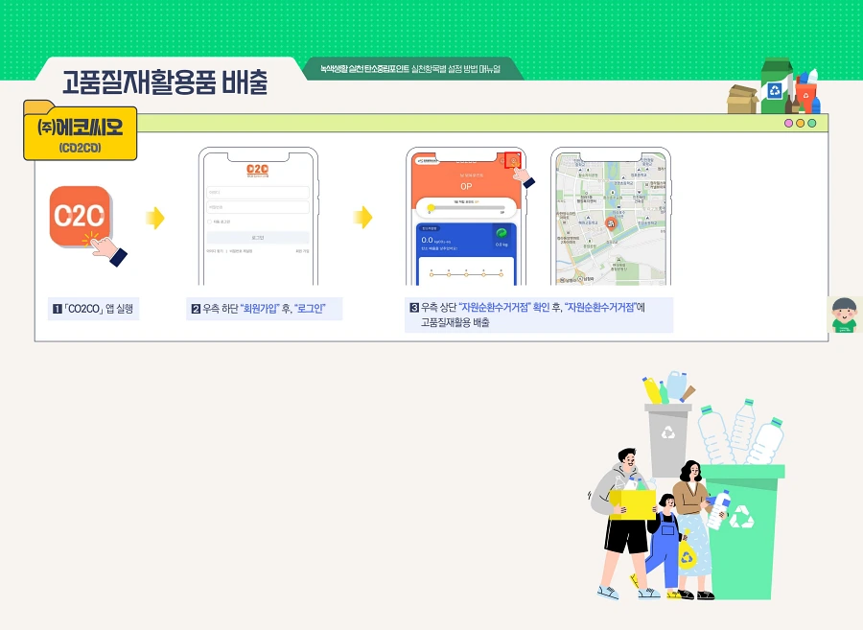Tap the orange store marker on the map
Screen dimensions: 863x630
611,222
